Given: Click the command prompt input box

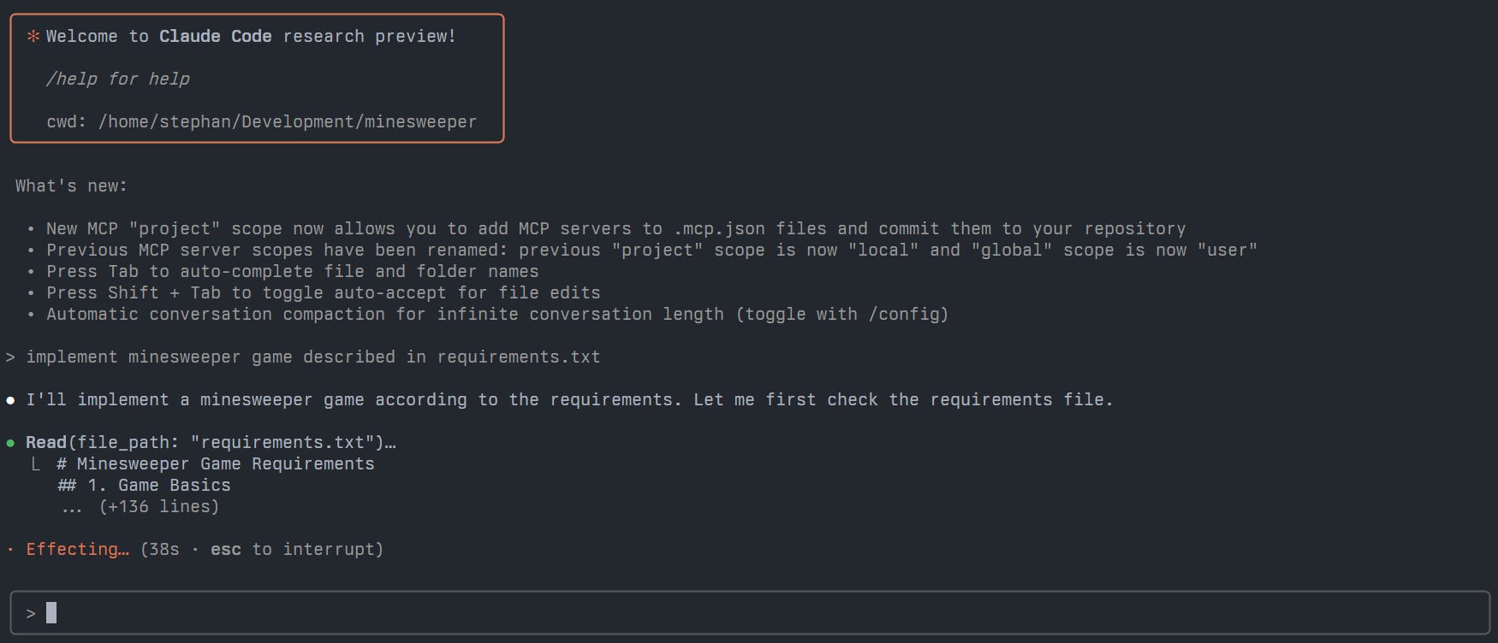Looking at the screenshot, I should [x=749, y=612].
